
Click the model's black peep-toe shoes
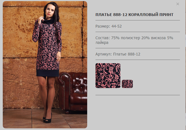tap(47, 119)
